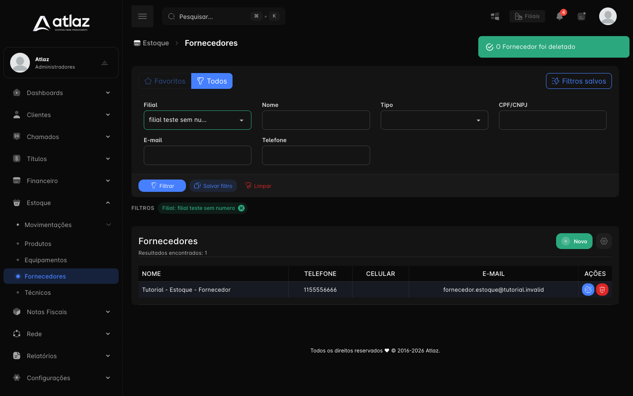Open Filtros salvos

(579, 81)
